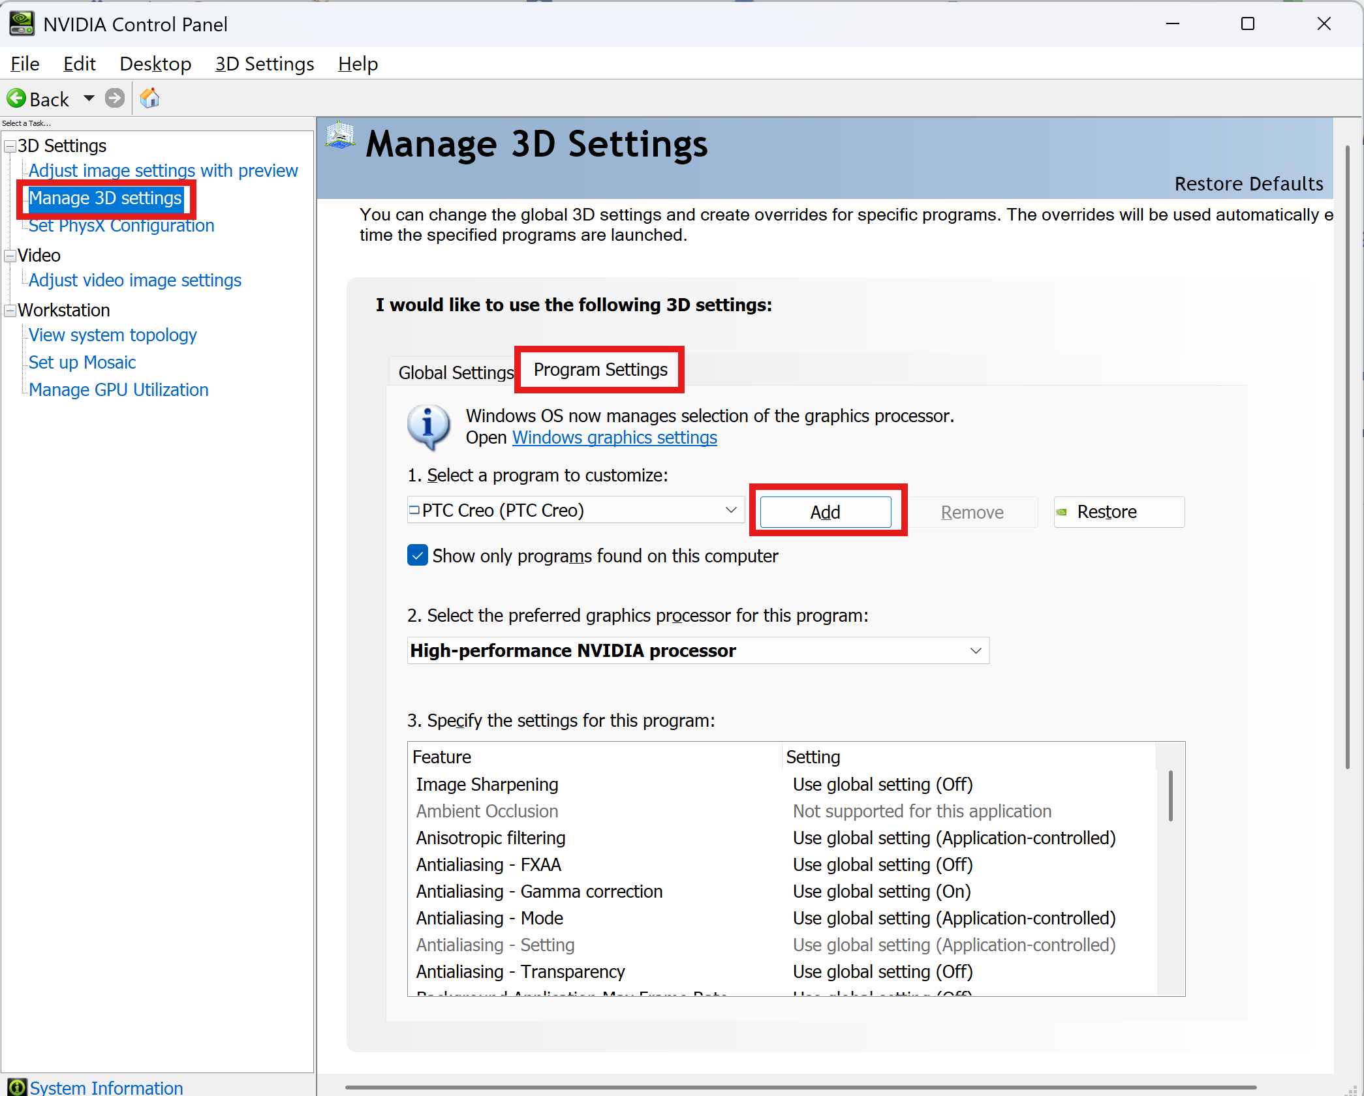The height and width of the screenshot is (1096, 1364).
Task: Collapse the Workstation tree node
Action: pos(10,311)
